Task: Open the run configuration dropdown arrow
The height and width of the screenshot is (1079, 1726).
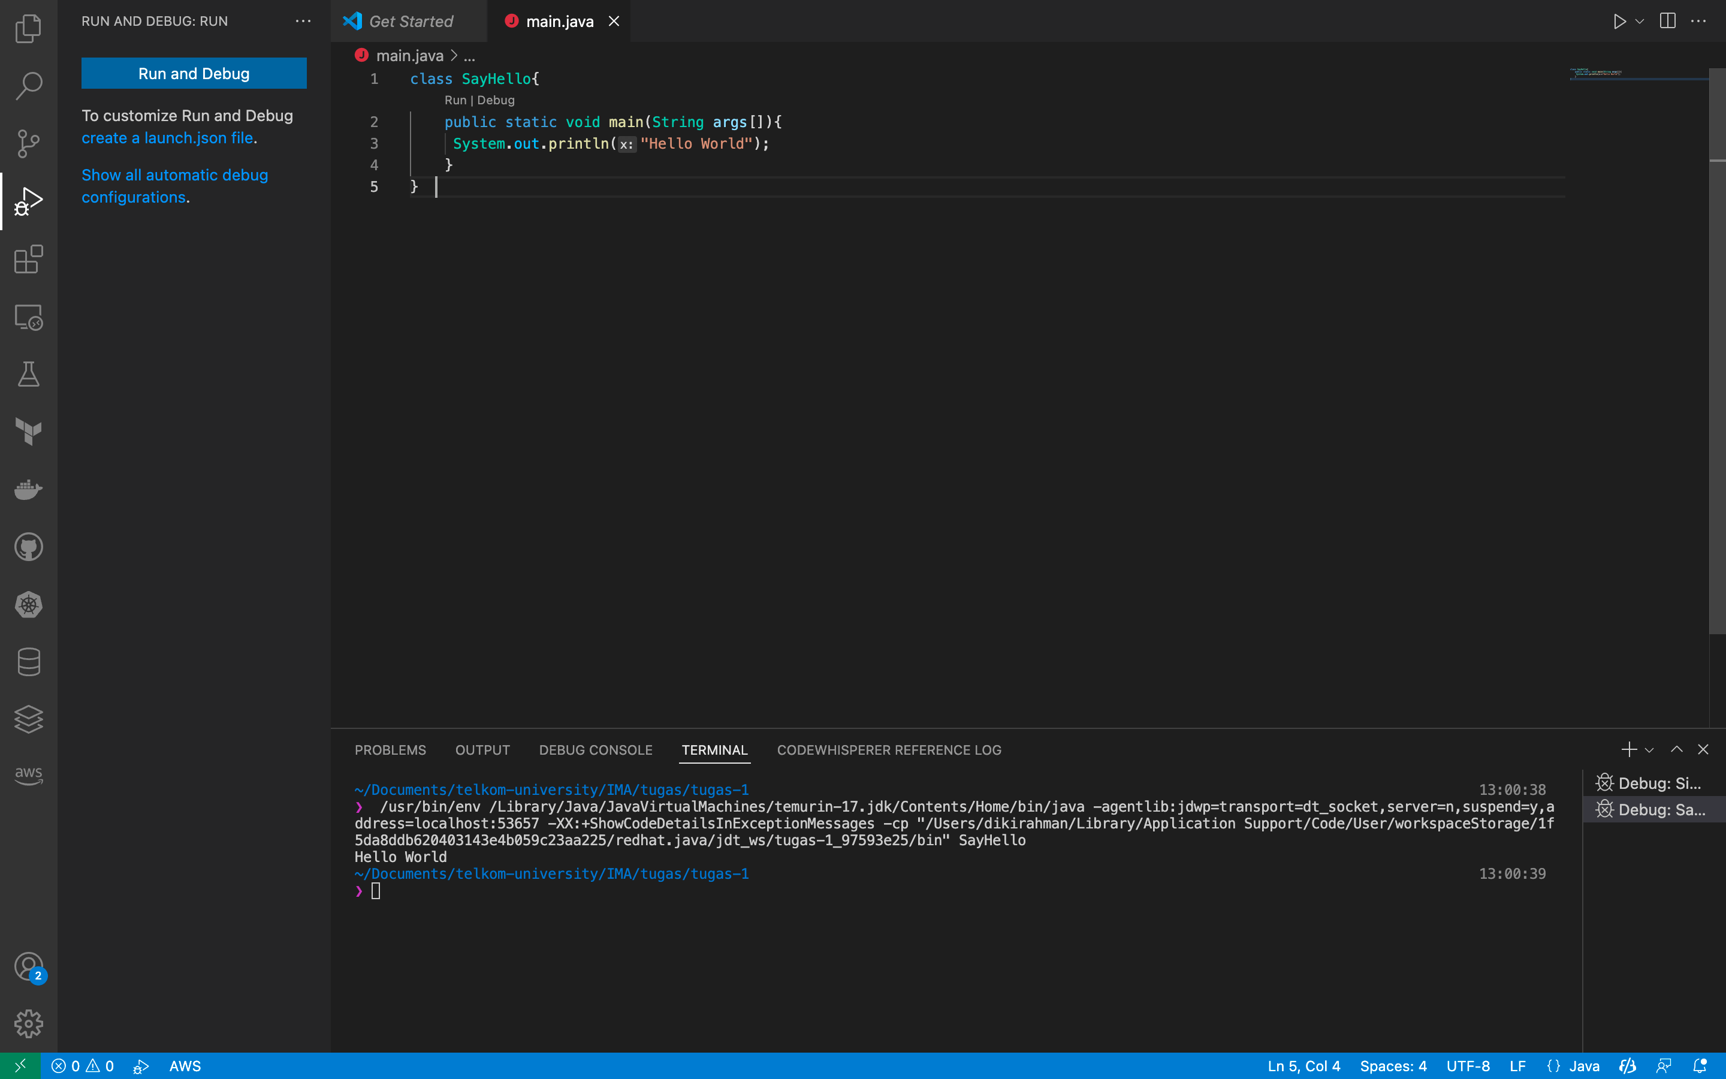Action: click(x=1639, y=21)
